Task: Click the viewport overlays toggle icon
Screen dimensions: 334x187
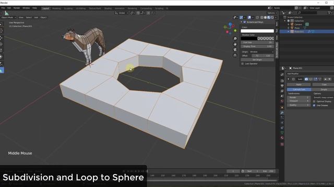Action: click(249, 18)
